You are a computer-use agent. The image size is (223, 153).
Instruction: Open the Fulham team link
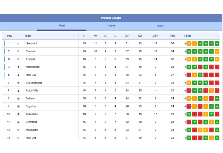pyautogui.click(x=30, y=99)
